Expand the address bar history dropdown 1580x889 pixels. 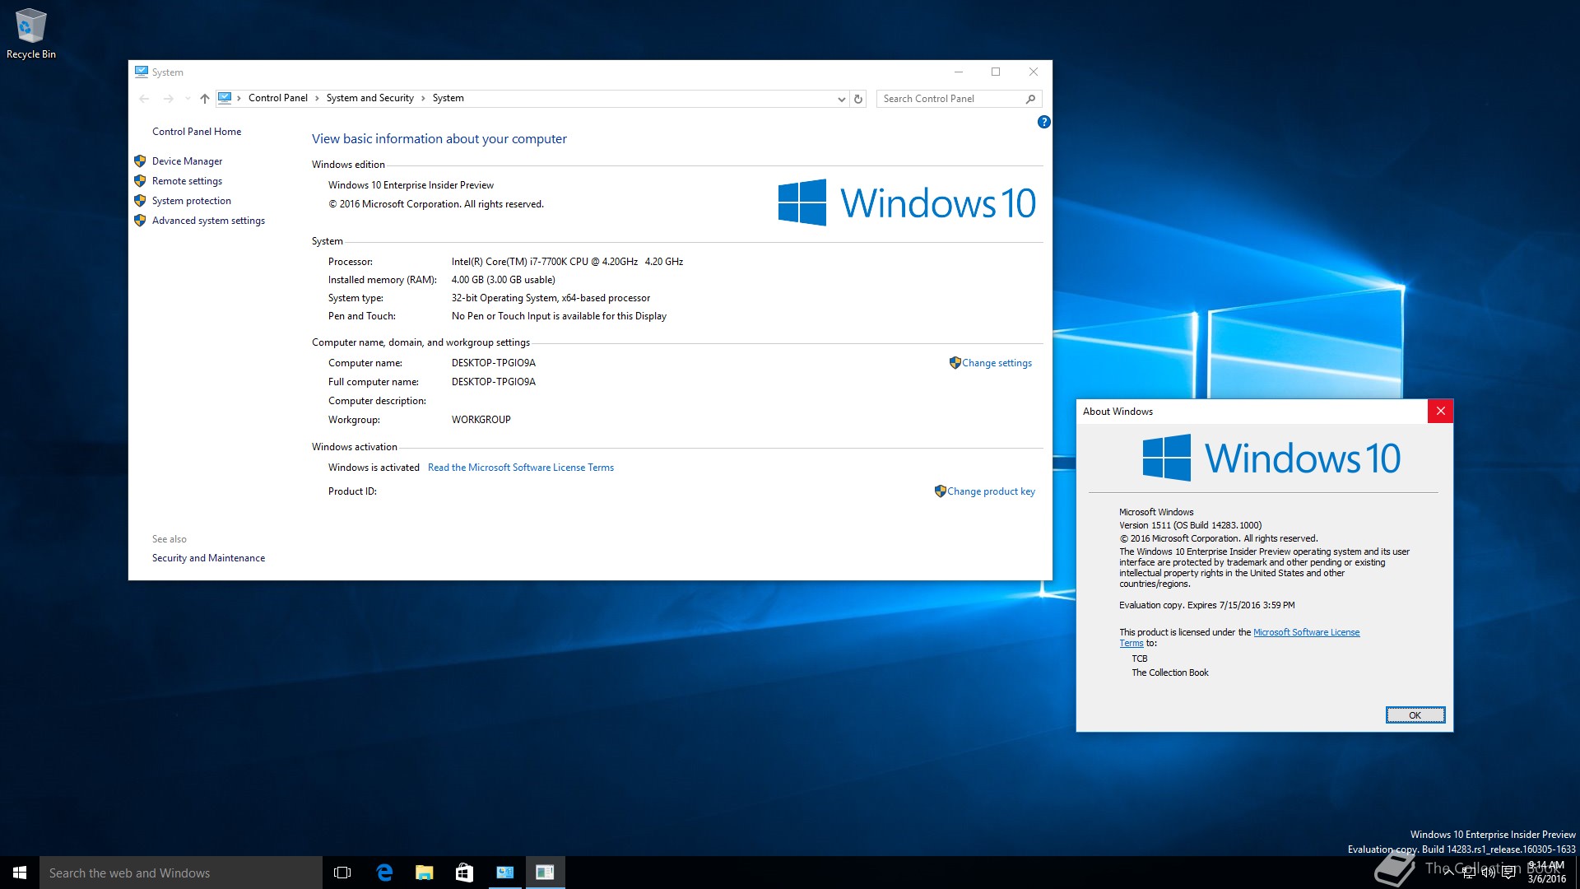click(841, 99)
